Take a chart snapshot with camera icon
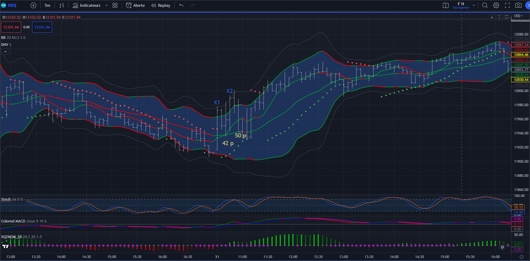Viewport: 530px width, 261px height. (x=519, y=5)
